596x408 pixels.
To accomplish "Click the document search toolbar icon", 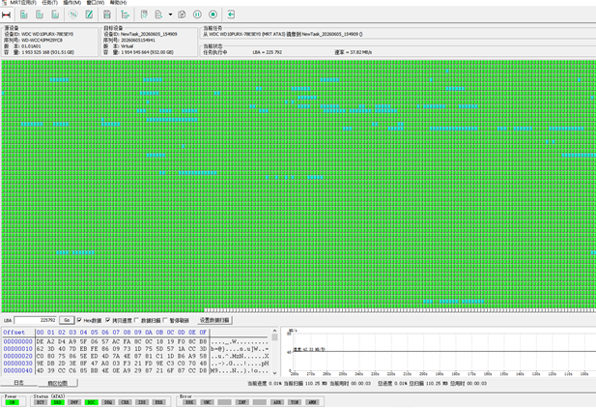I will (158, 15).
